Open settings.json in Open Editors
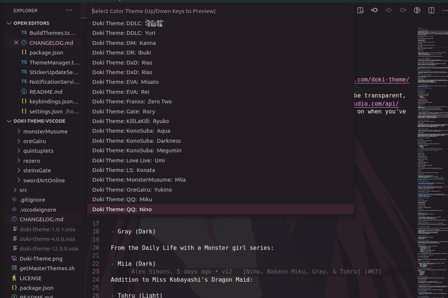The width and height of the screenshot is (448, 298). tap(46, 111)
